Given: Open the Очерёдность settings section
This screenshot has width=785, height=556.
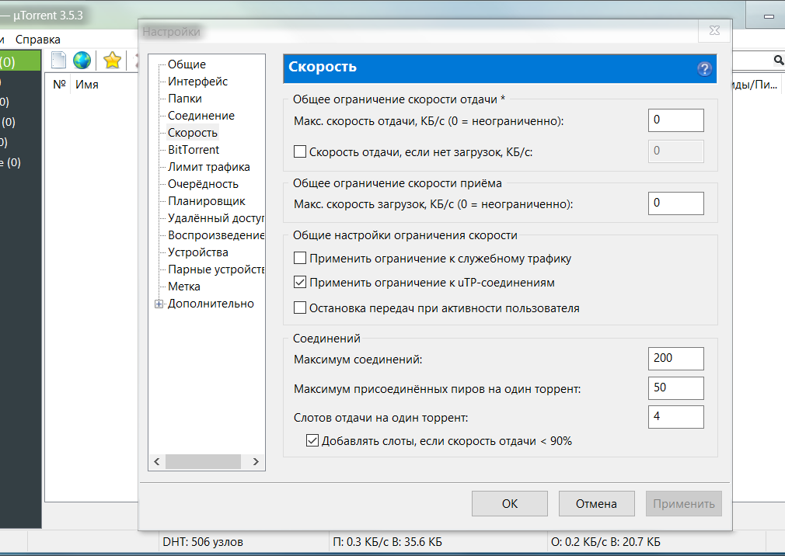Looking at the screenshot, I should (x=204, y=184).
